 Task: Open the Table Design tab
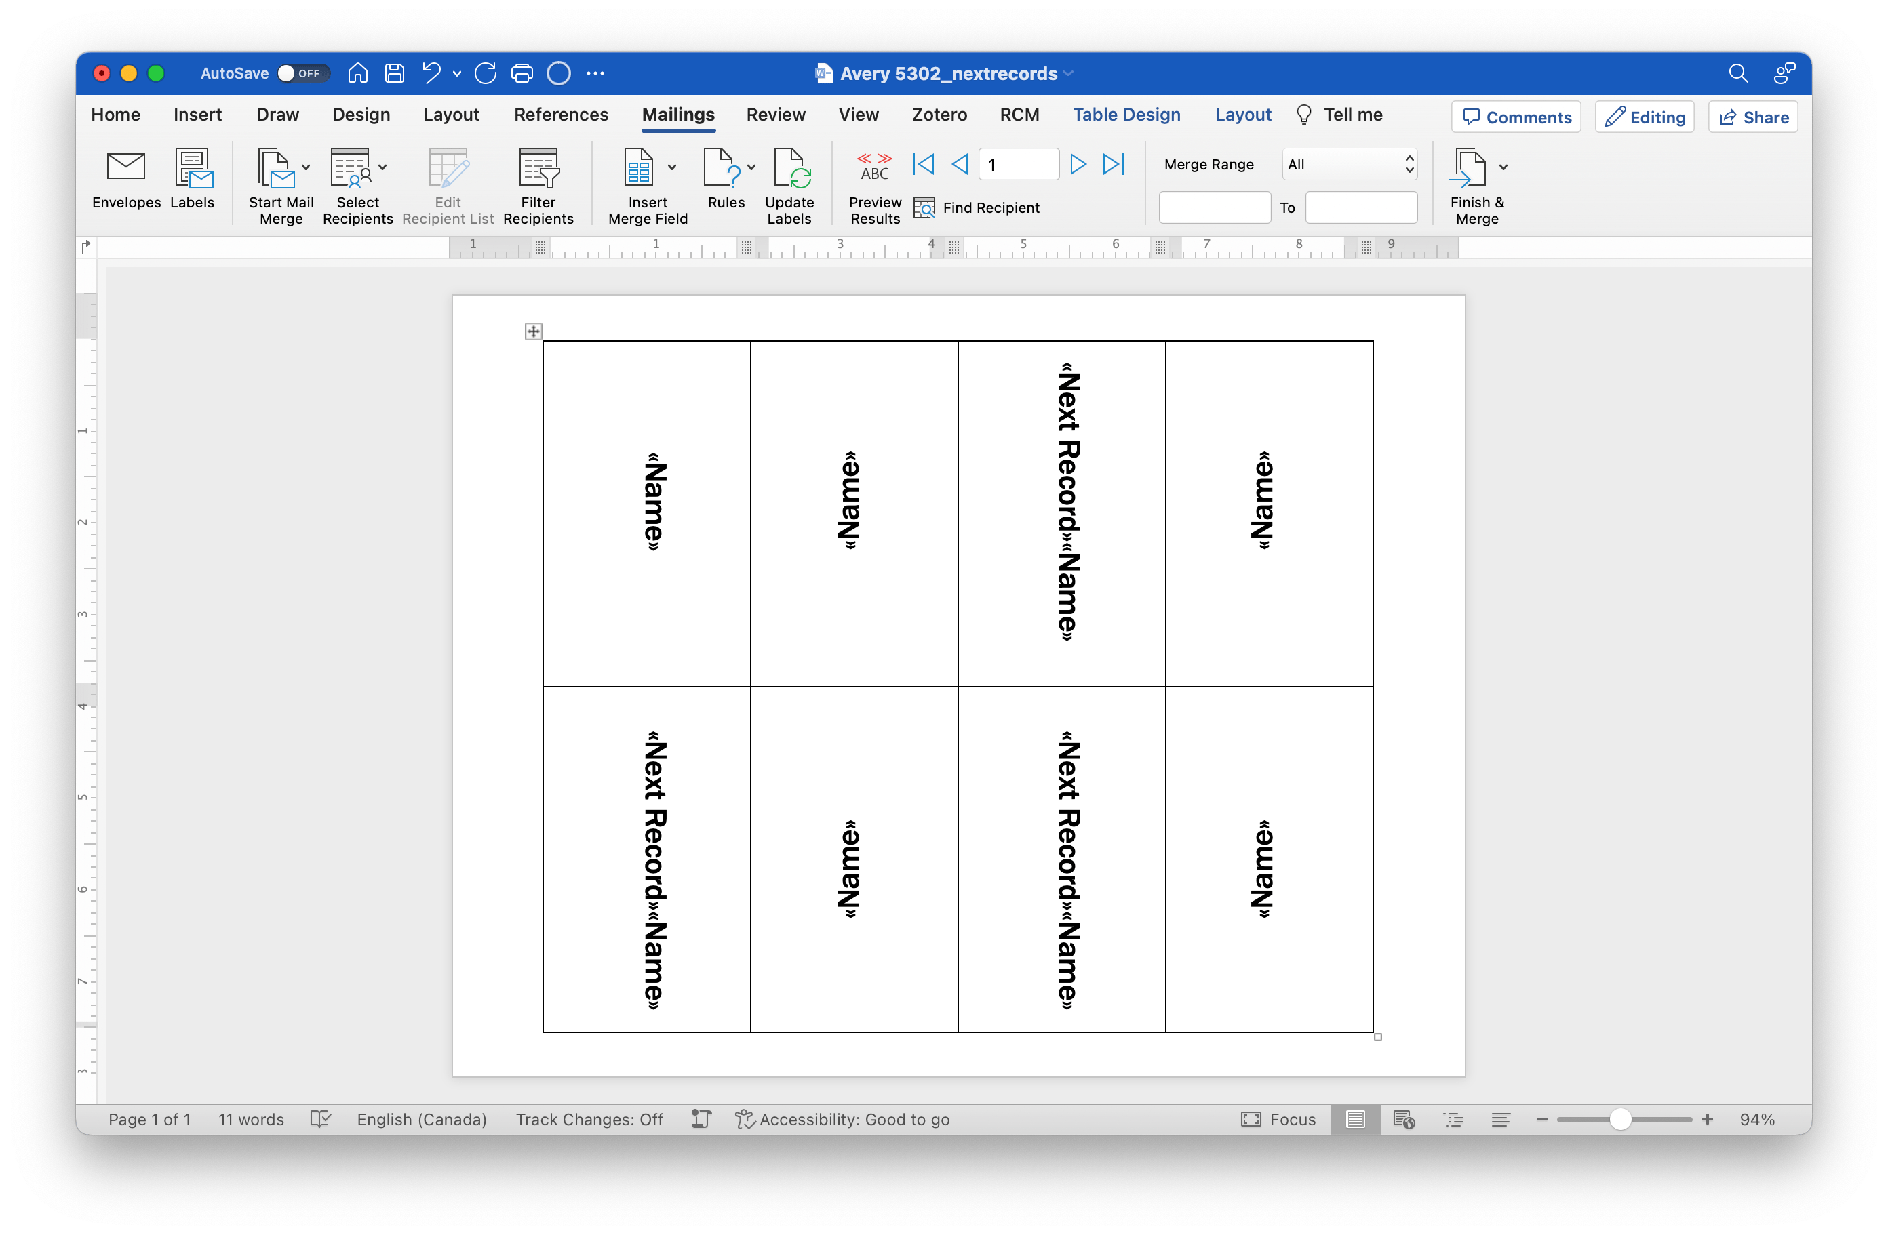1126,115
